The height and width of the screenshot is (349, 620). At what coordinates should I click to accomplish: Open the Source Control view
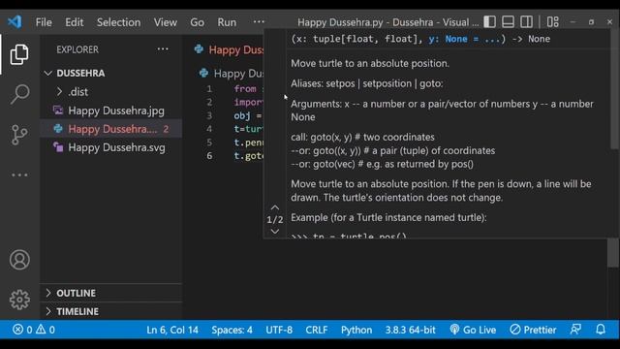(19, 135)
